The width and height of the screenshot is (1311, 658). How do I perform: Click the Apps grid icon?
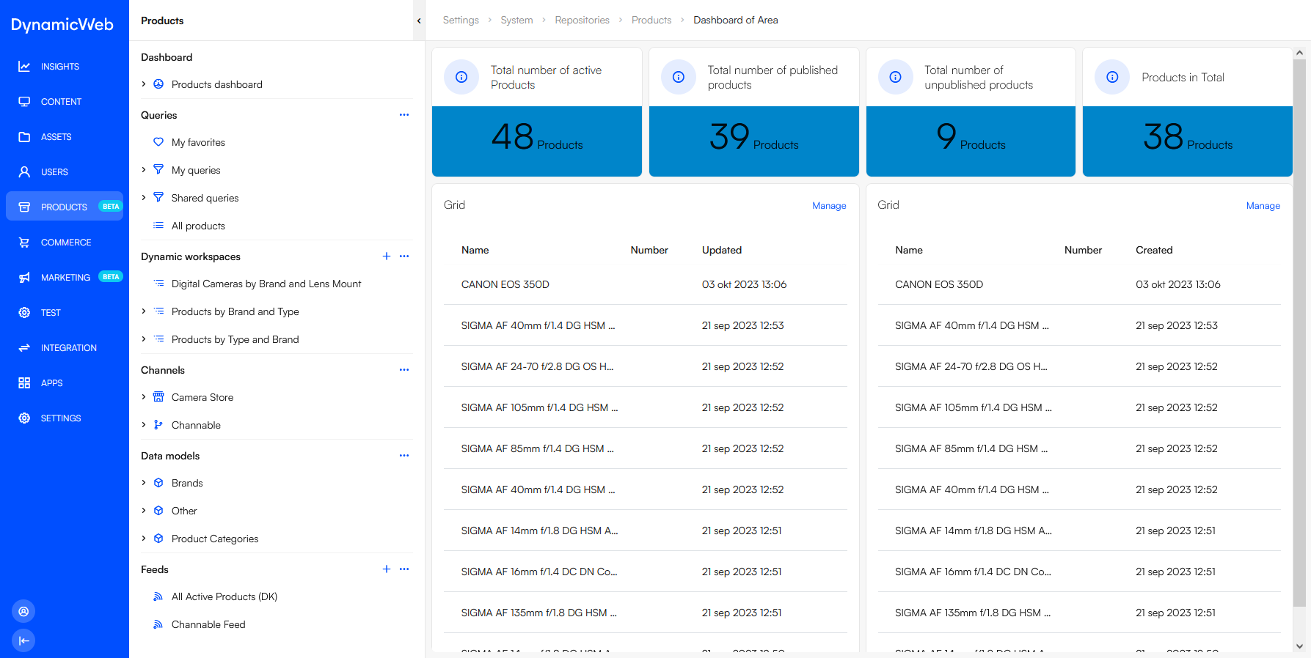(24, 383)
